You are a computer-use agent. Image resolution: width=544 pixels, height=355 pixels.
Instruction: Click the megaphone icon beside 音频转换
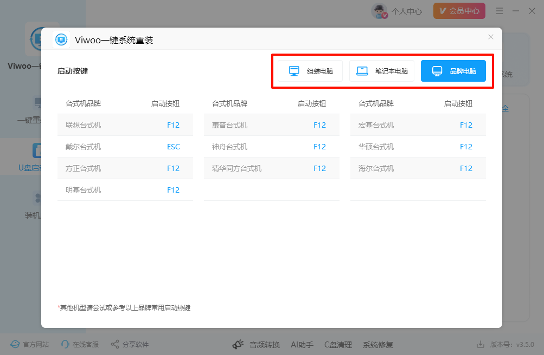[238, 344]
